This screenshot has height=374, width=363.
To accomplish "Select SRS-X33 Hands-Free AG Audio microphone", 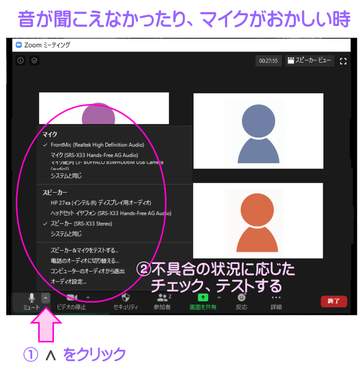I will tap(94, 155).
